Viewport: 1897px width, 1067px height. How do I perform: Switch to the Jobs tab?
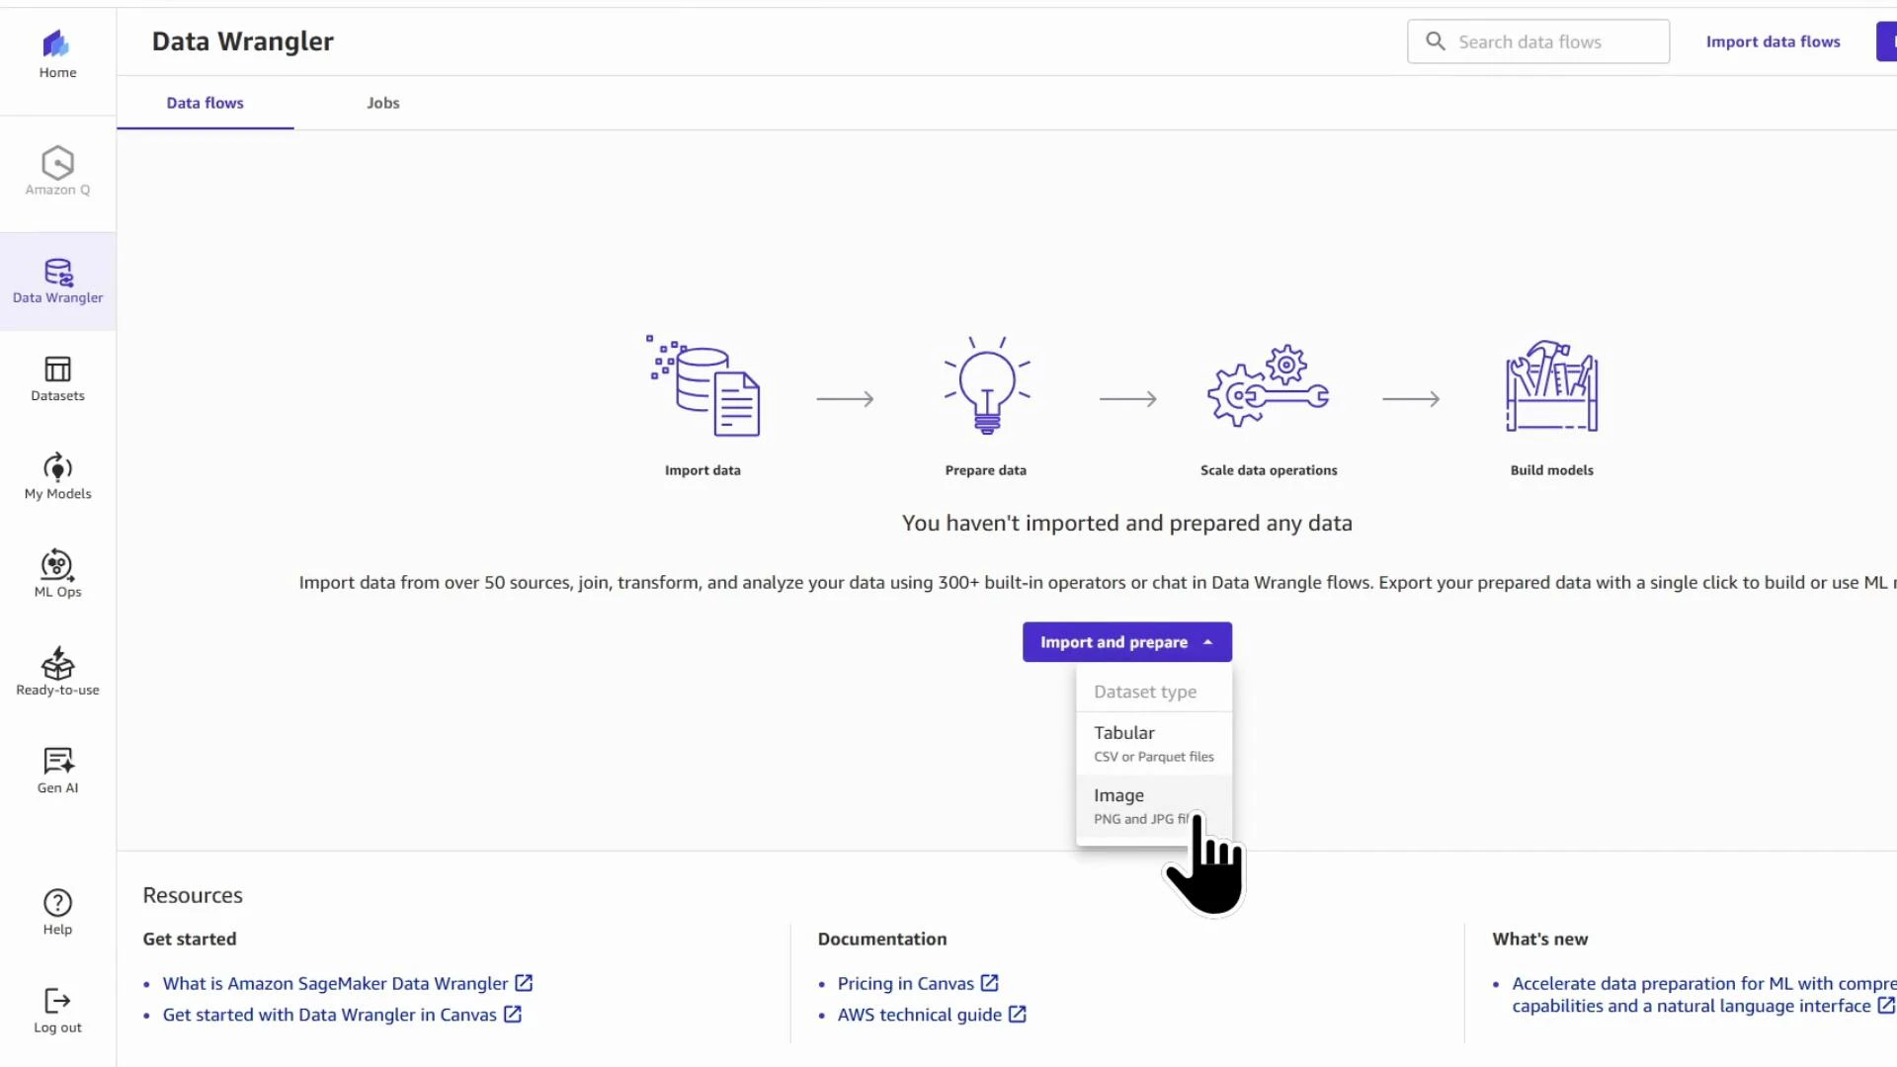(382, 103)
